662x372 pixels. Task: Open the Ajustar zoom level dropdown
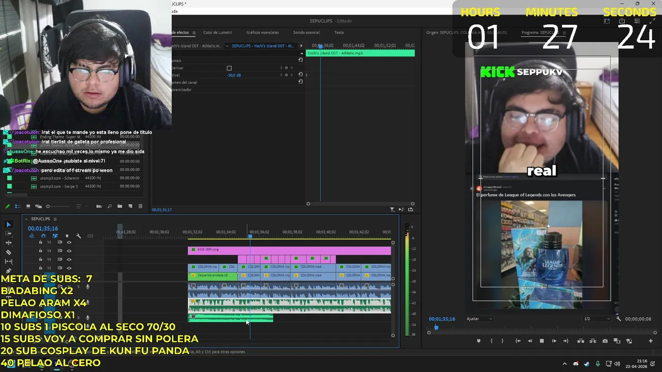(479, 319)
